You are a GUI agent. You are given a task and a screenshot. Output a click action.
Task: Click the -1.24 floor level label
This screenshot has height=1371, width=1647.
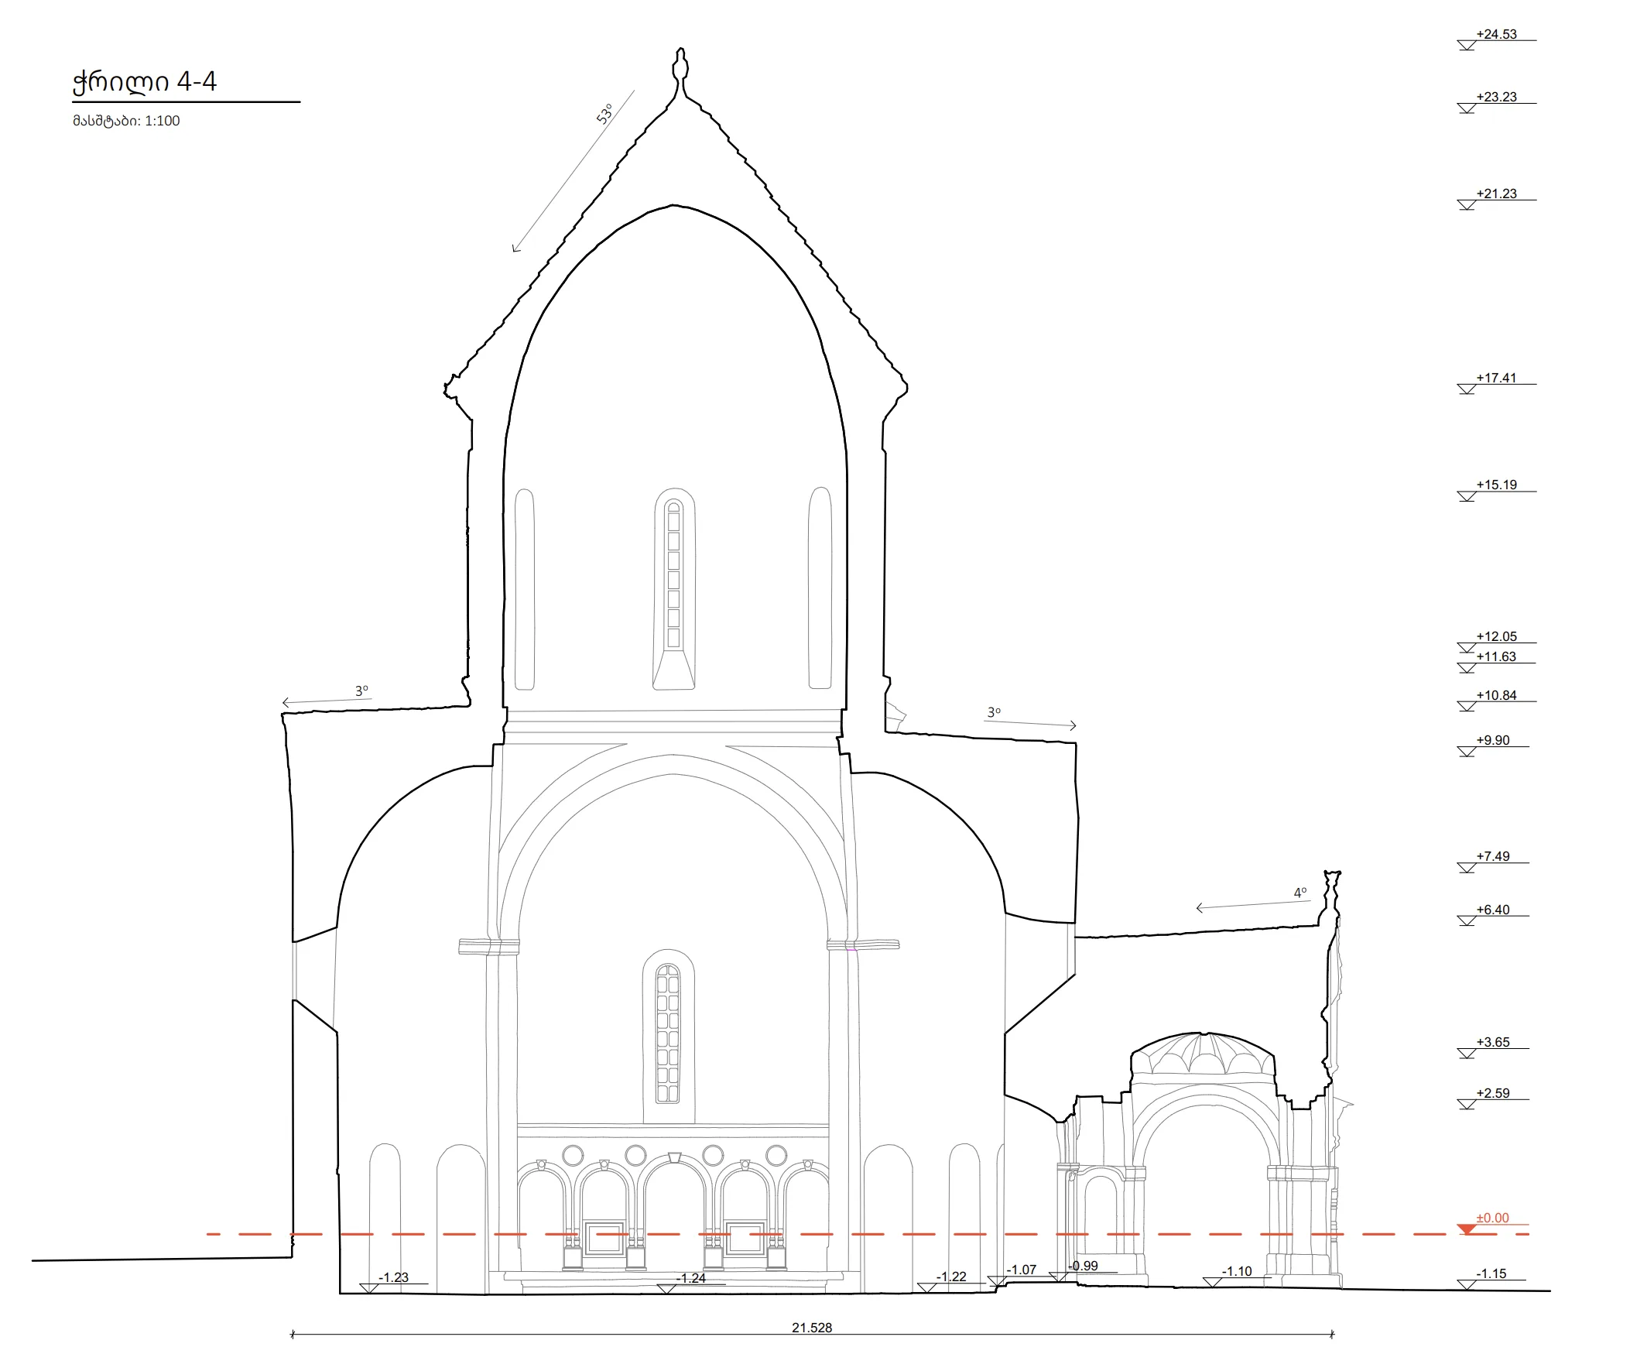pos(691,1278)
